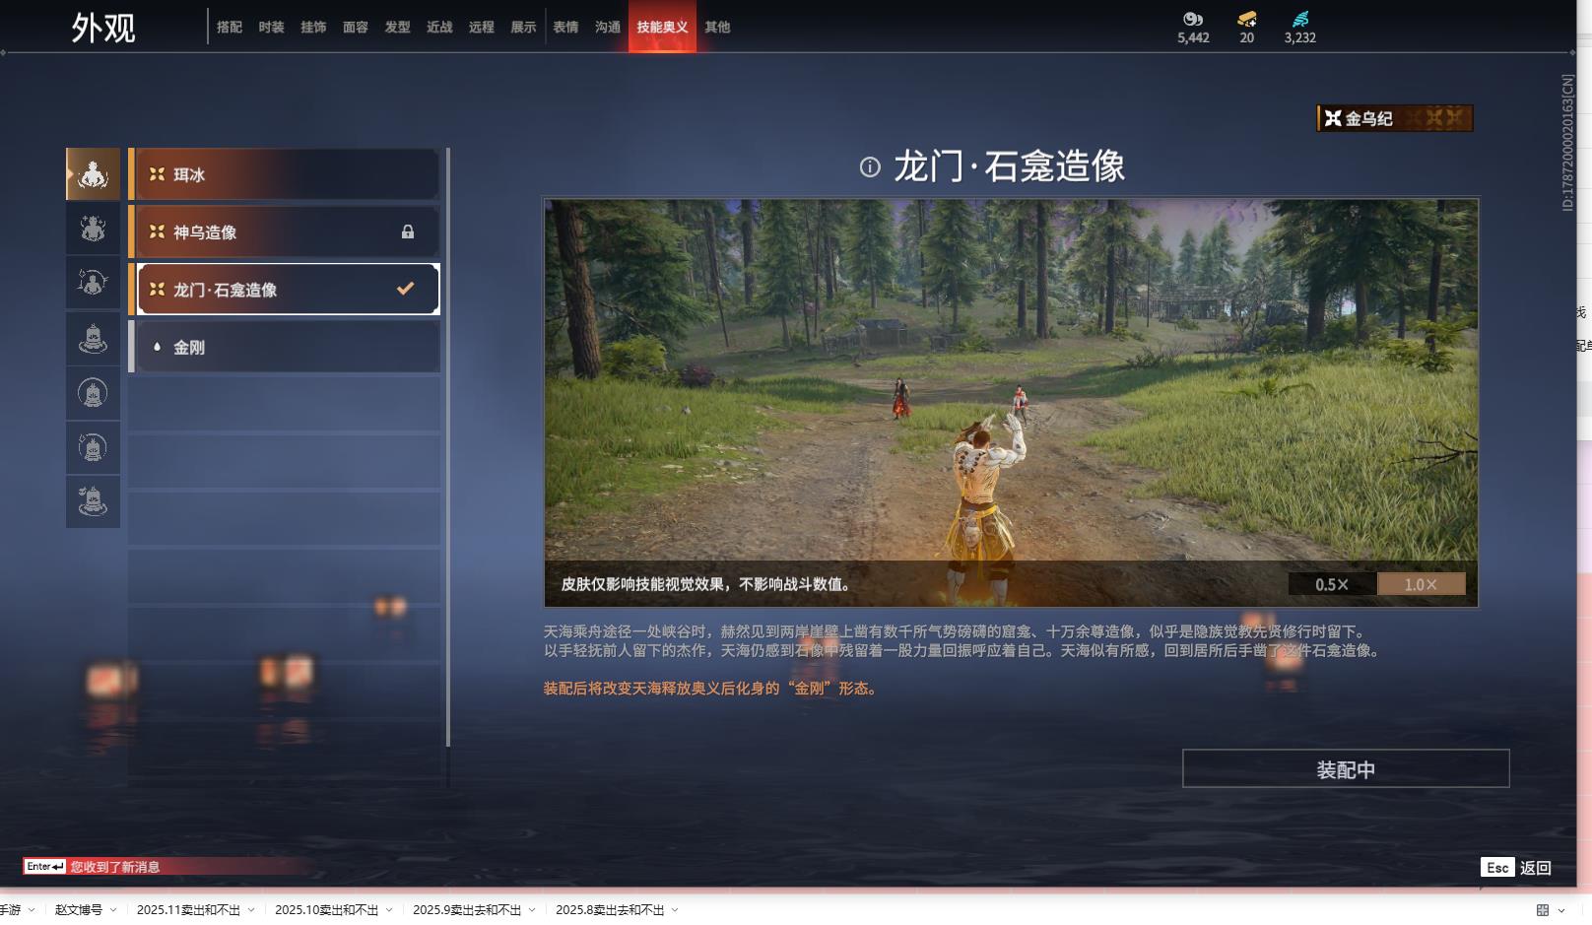Click the lock icon on the 神乌造像 row

[x=408, y=231]
